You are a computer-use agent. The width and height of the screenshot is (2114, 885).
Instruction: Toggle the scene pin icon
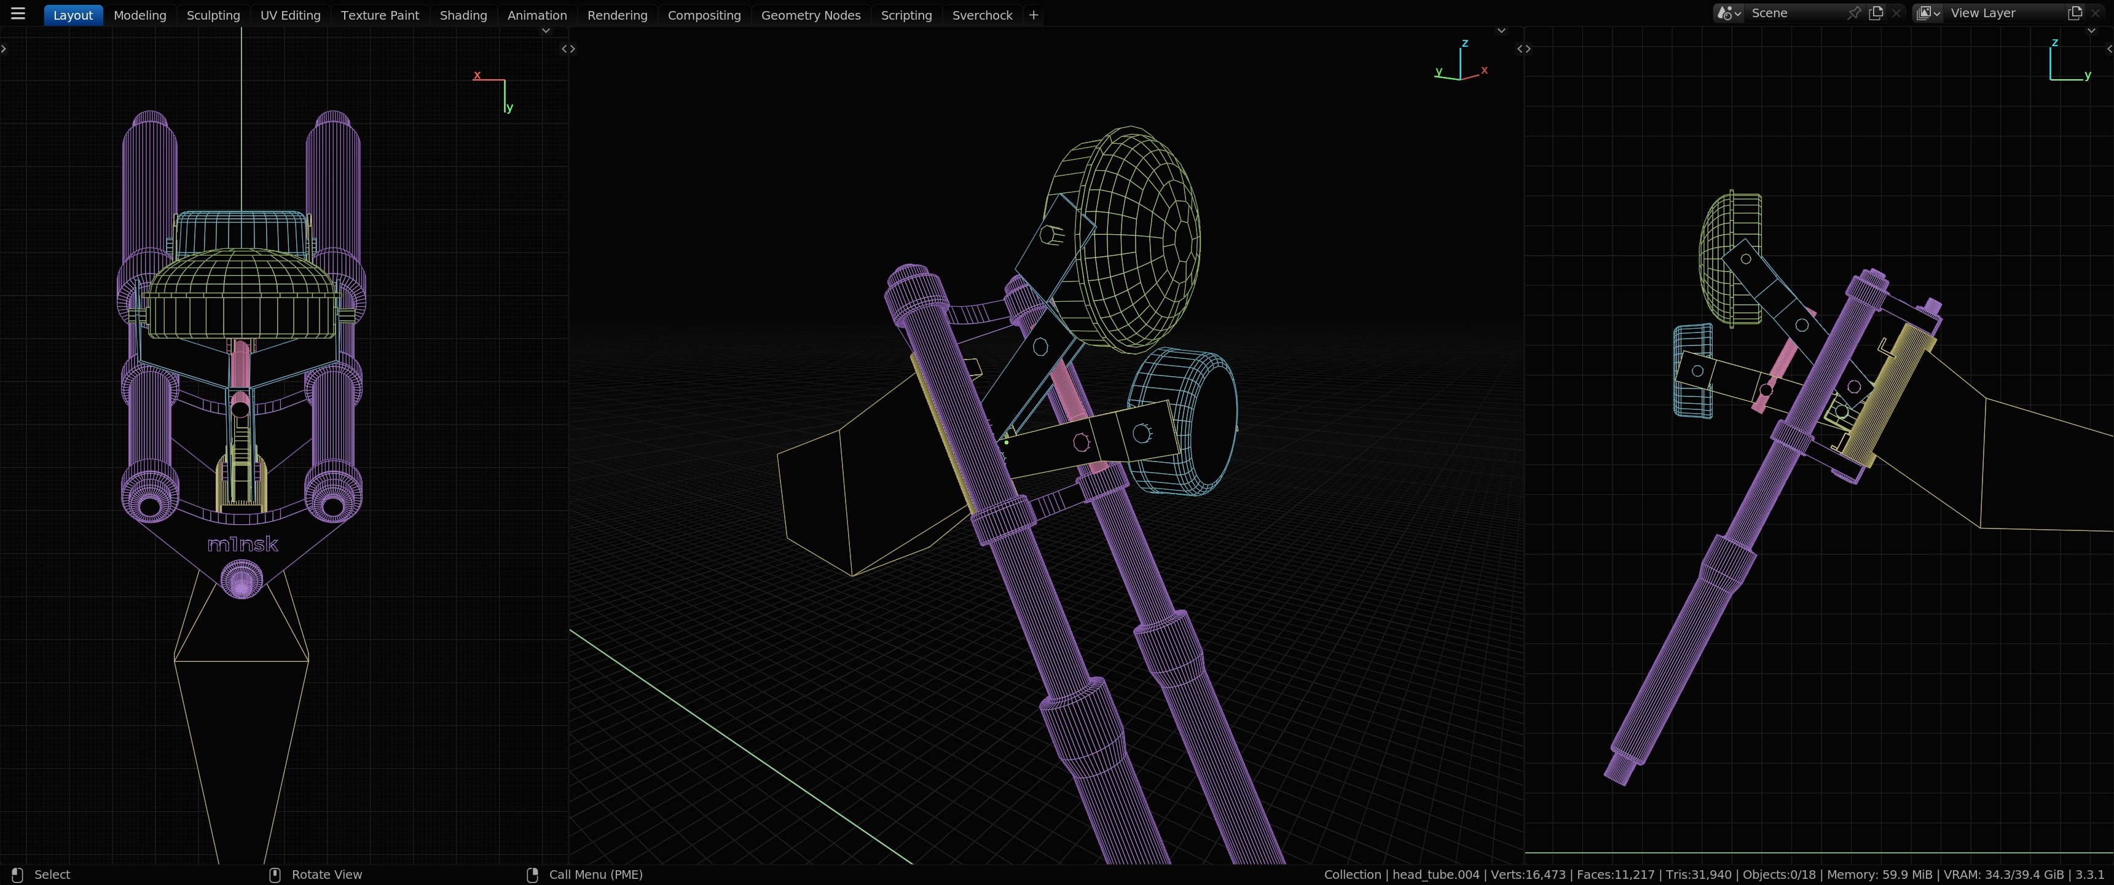coord(1854,13)
